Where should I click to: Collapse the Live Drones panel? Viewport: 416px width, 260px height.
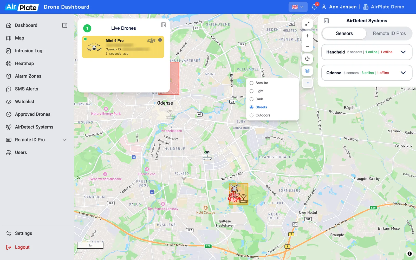164,25
